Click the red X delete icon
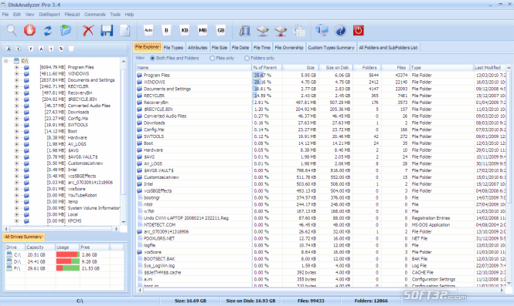 pyautogui.click(x=88, y=30)
